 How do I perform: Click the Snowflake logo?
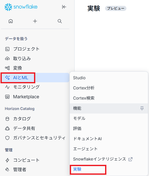21,7
